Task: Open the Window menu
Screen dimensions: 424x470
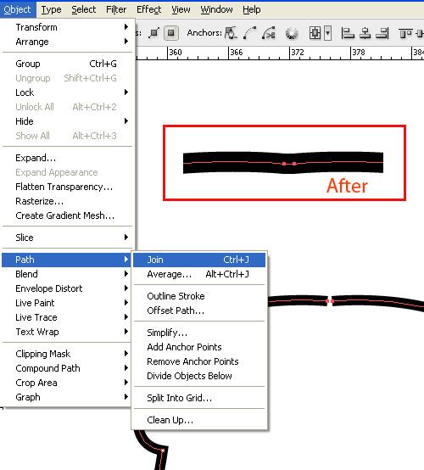Action: [216, 9]
